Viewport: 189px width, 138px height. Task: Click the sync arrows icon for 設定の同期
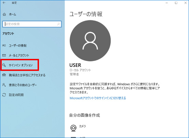tap(4, 95)
